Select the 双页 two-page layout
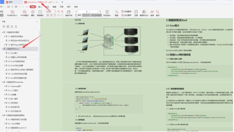234x132 pixels. (86, 15)
